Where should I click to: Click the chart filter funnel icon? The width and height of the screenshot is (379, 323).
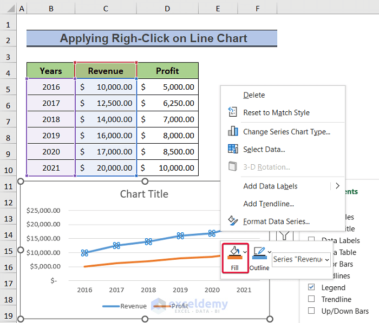pos(284,235)
